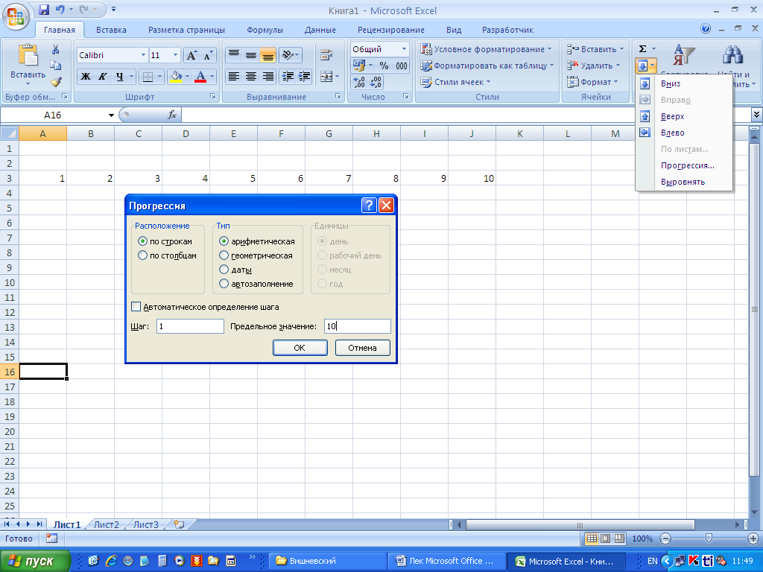Click the AutoSum sigma icon
The width and height of the screenshot is (763, 572).
point(643,49)
